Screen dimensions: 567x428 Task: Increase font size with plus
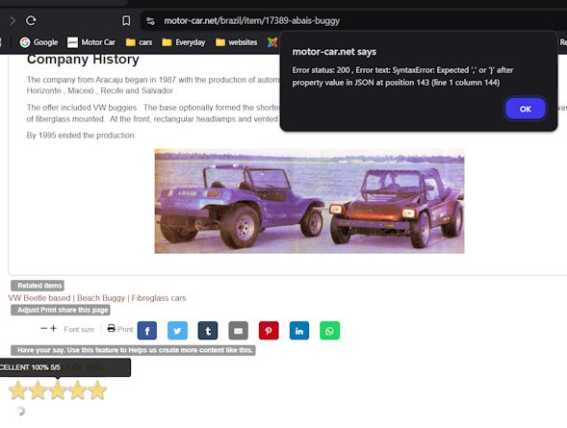[53, 328]
